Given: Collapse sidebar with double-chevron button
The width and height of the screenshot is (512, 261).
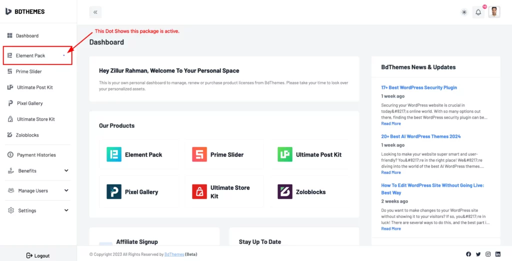Looking at the screenshot, I should (95, 12).
